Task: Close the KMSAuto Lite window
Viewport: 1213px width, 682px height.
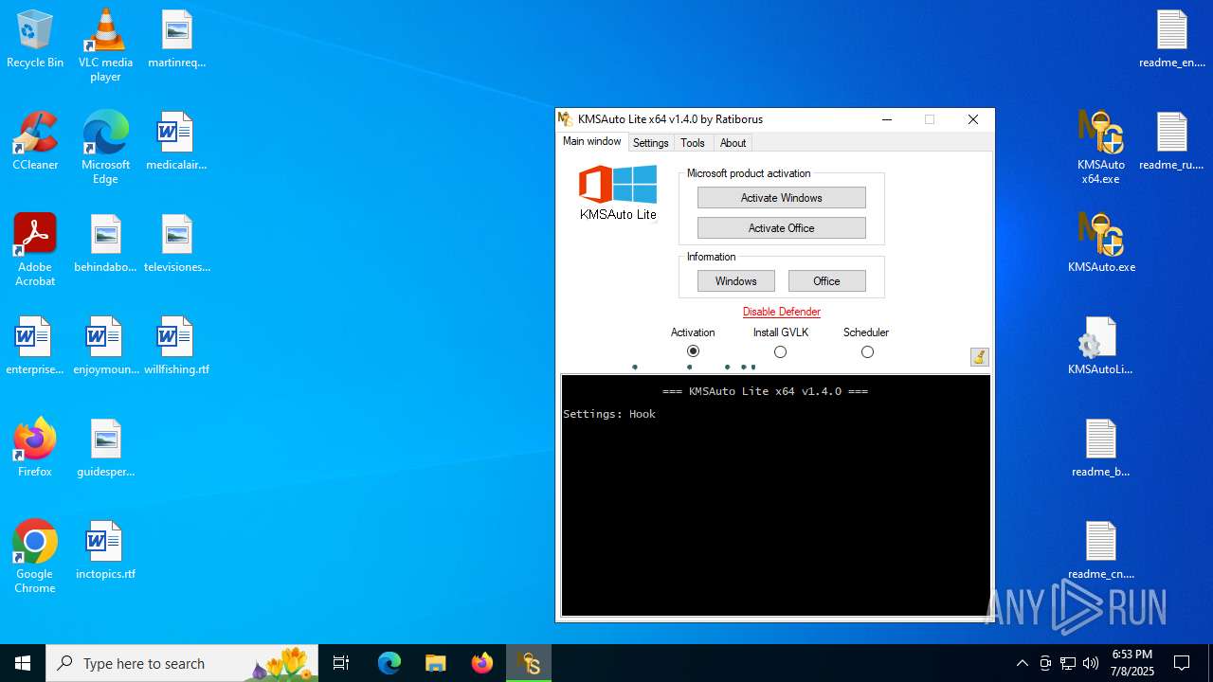Action: pyautogui.click(x=972, y=119)
